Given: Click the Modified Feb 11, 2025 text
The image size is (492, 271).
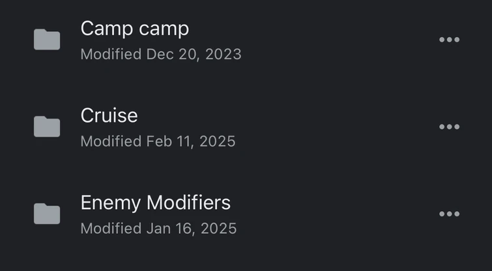Looking at the screenshot, I should (x=158, y=141).
